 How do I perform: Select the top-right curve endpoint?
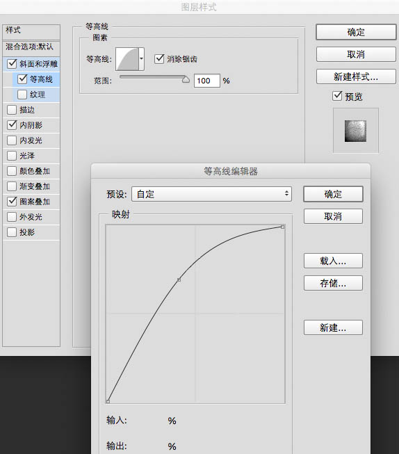[283, 227]
